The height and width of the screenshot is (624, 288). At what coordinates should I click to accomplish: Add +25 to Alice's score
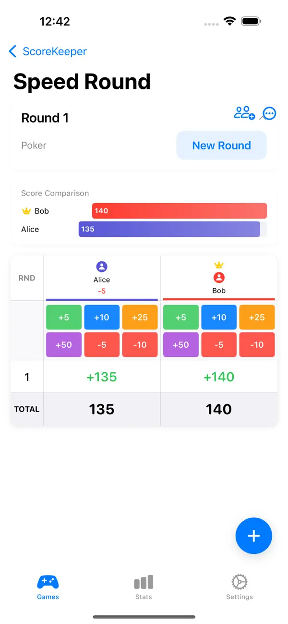(140, 318)
